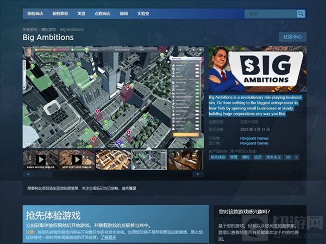Open the 新闻 news tab
This screenshot has width=326, height=244.
pos(124,14)
